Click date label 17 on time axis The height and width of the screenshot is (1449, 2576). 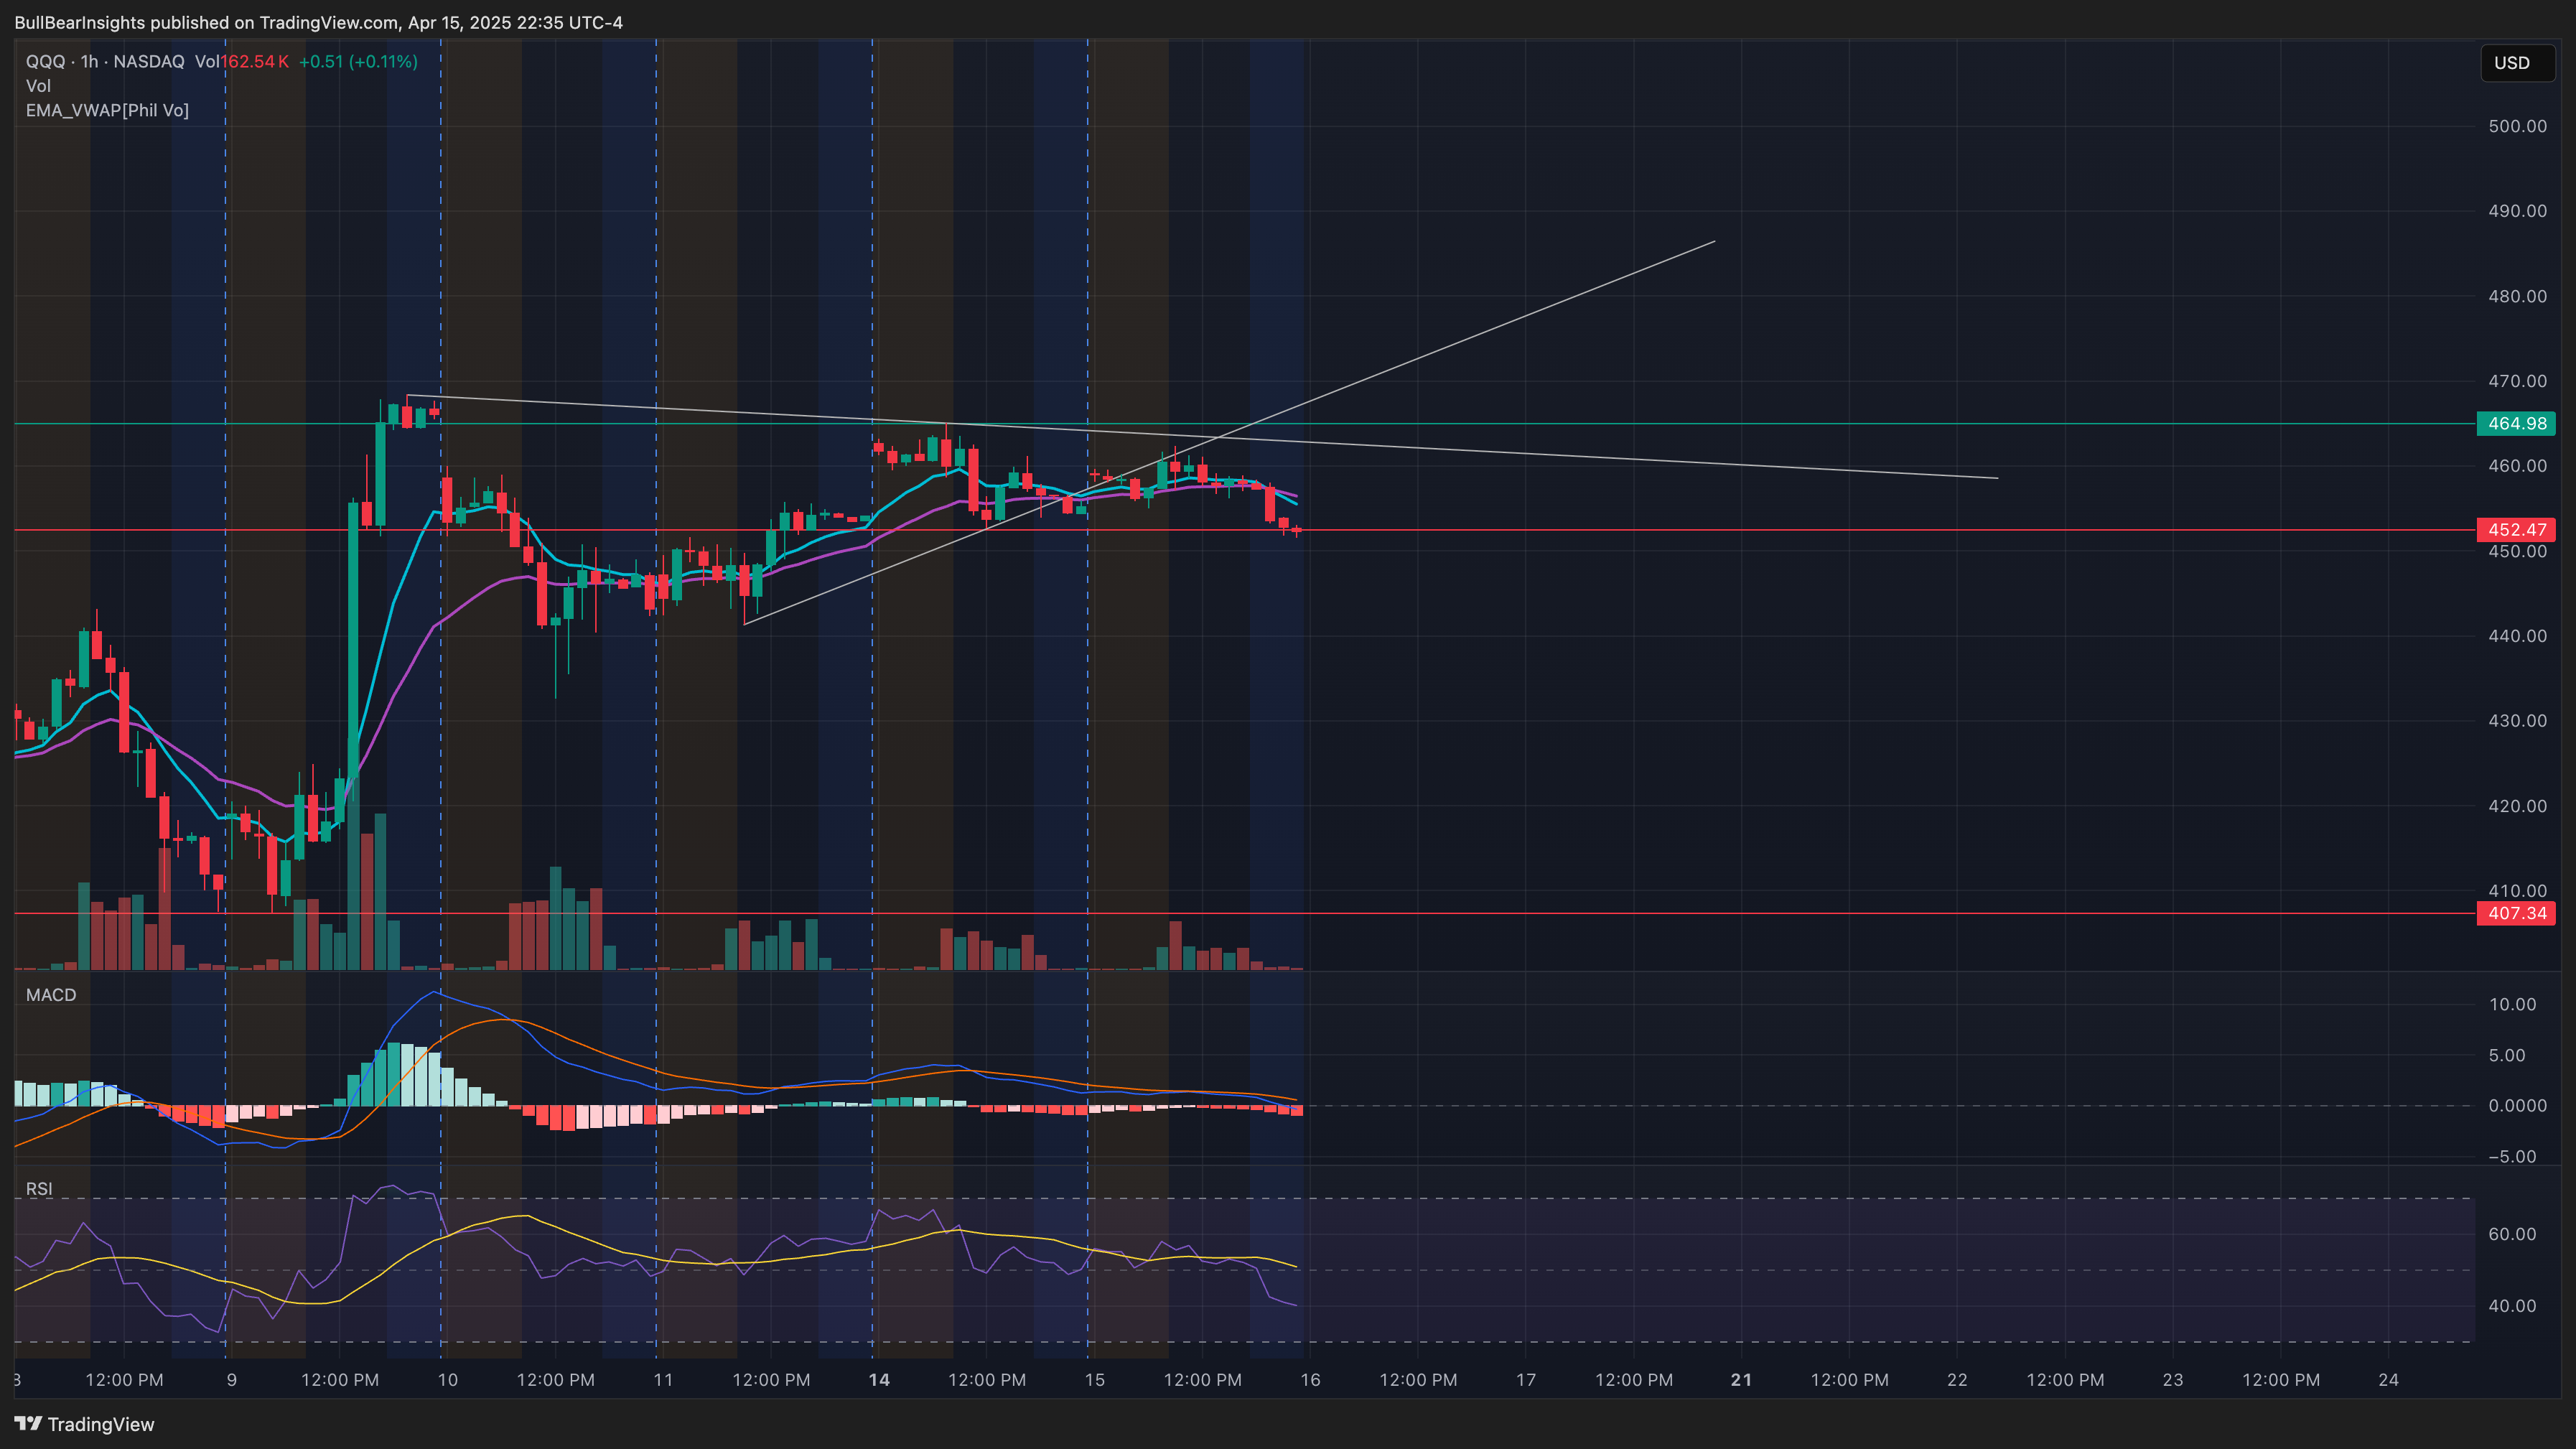(1526, 1380)
